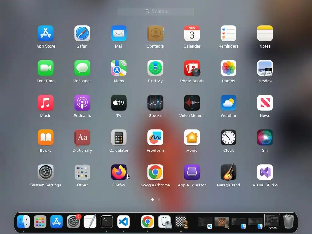
Task: Open App Store from the Launchpad grid
Action: (x=46, y=33)
